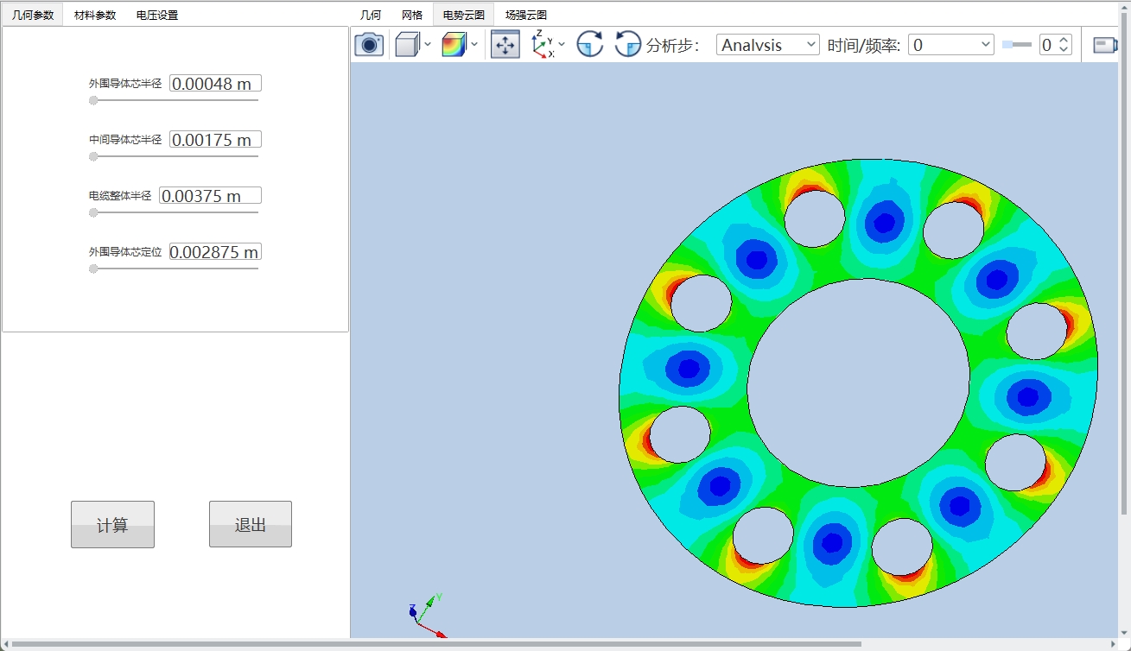Click the video camera icon at toolbar end
The image size is (1131, 651).
tap(1105, 45)
